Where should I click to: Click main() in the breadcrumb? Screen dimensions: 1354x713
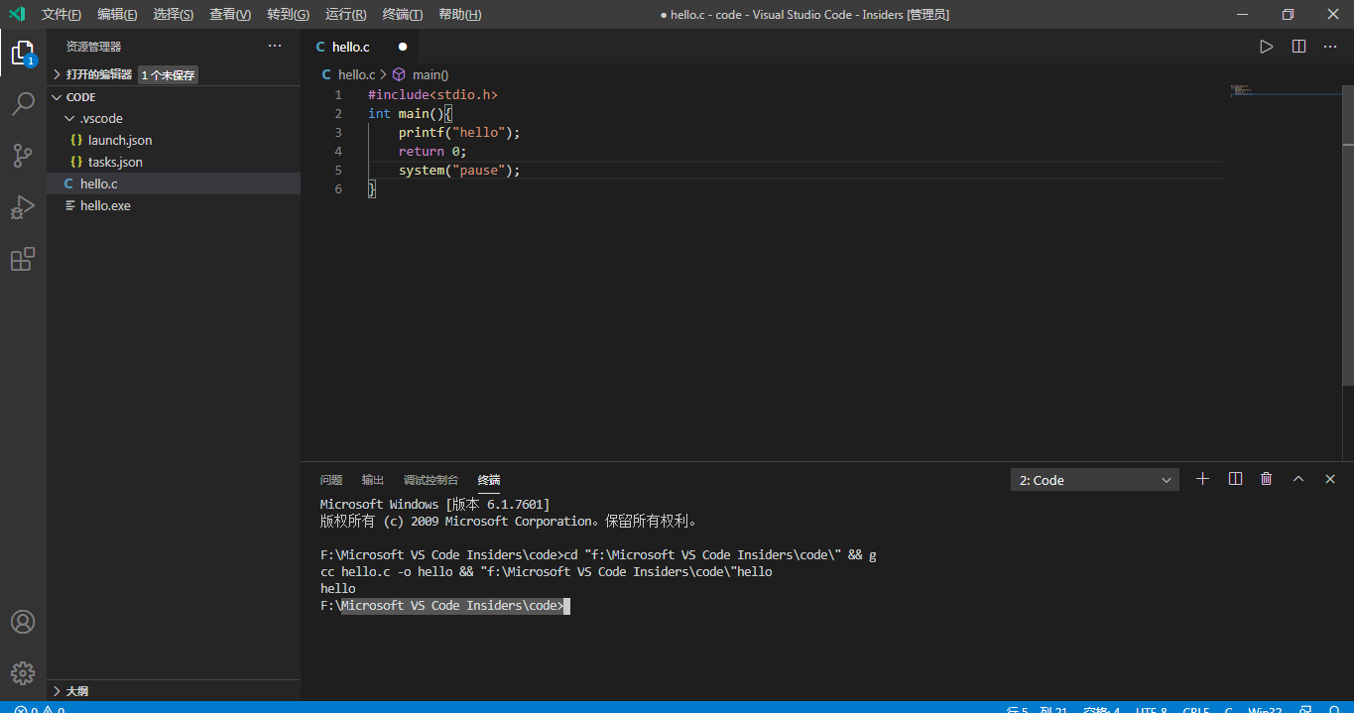click(x=431, y=74)
